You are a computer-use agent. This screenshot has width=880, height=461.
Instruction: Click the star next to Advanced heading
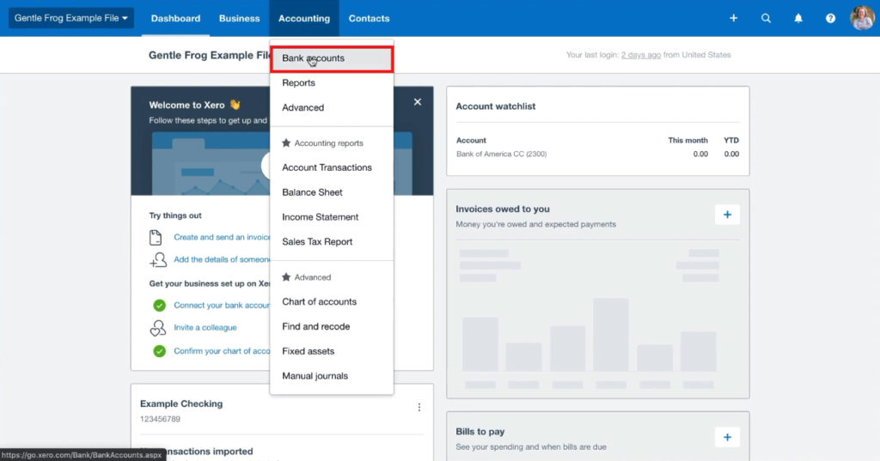click(x=286, y=277)
